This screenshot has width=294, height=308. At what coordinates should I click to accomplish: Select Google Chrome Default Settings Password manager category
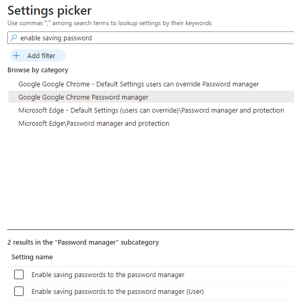click(138, 84)
